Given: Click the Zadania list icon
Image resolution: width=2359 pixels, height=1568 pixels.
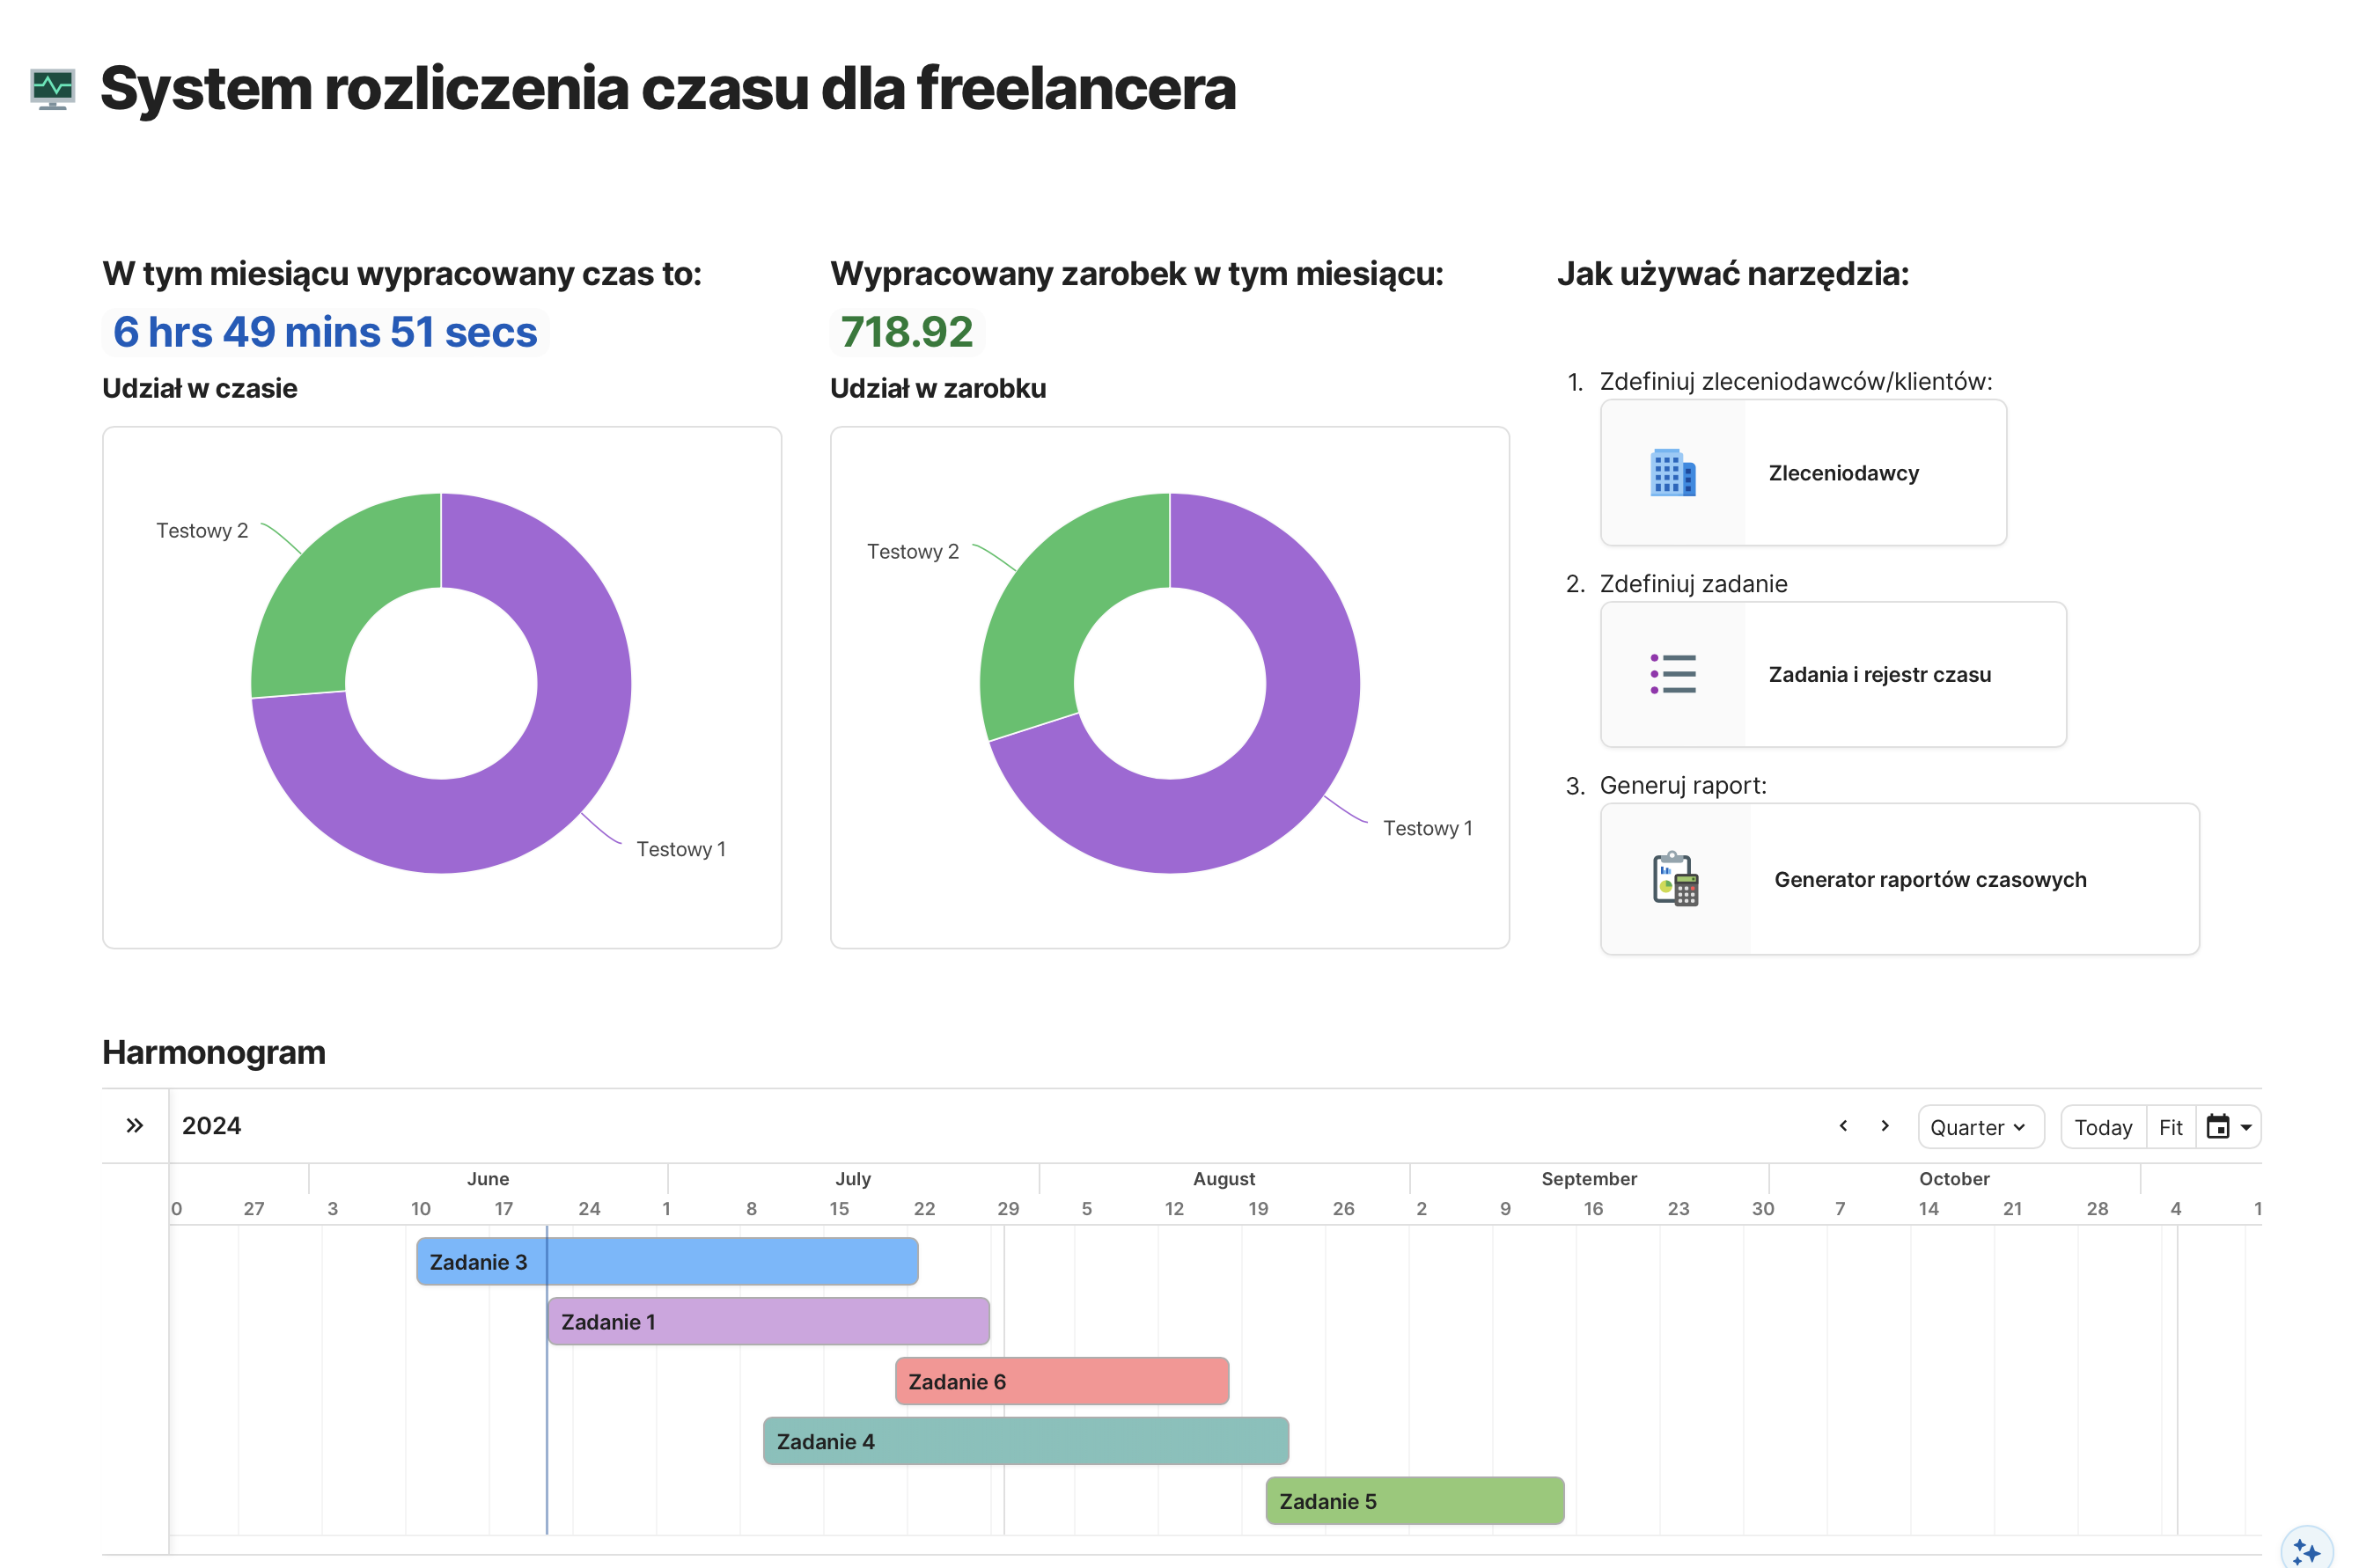Looking at the screenshot, I should pyautogui.click(x=1672, y=674).
